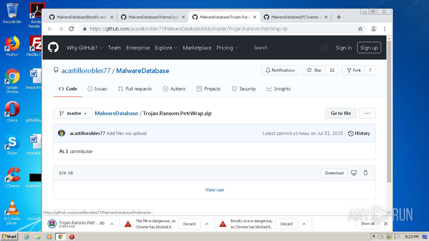429x241 pixels.
Task: Open CCleaner desktop shortcut
Action: [x=12, y=177]
